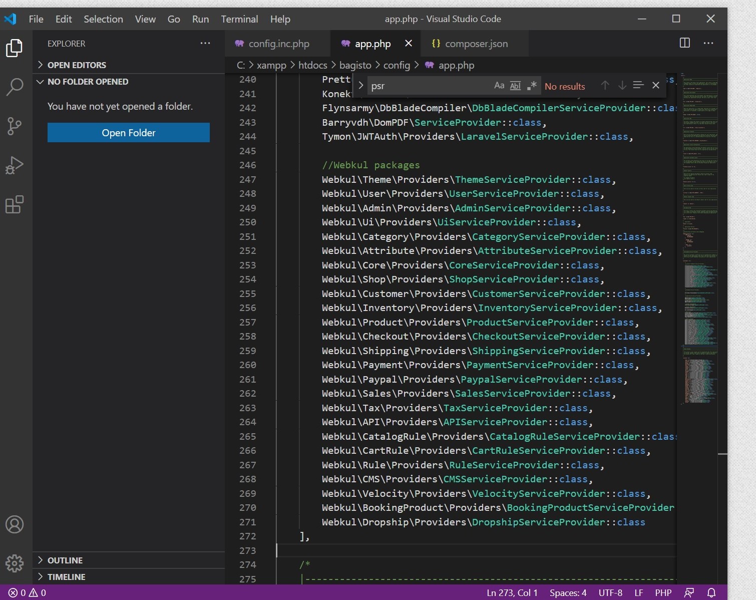Collapse the No Folder Opened section
Viewport: 756px width, 600px height.
[x=129, y=82]
